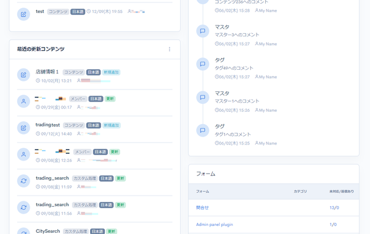This screenshot has height=234, width=370.
Task: Click 新規追加 badge on 店舗情報 1
Action: (x=111, y=72)
